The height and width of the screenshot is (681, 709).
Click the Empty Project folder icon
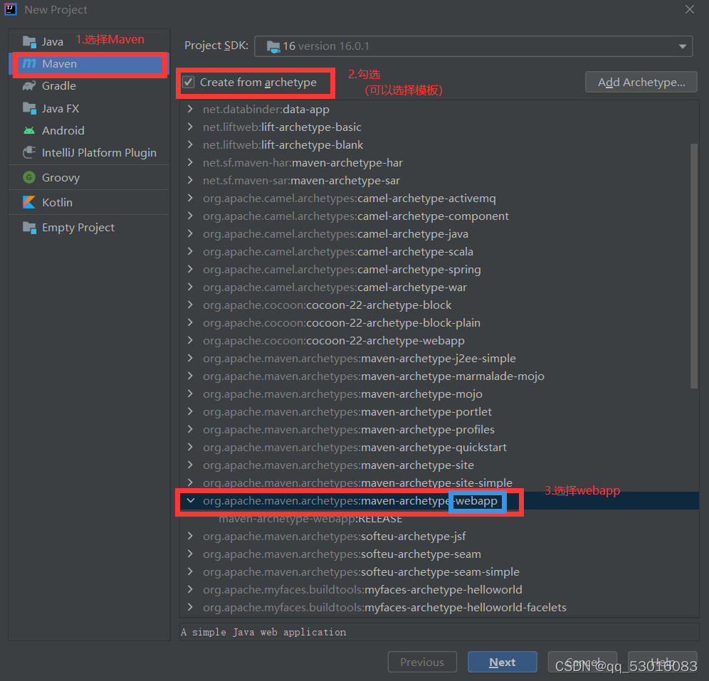(x=29, y=227)
